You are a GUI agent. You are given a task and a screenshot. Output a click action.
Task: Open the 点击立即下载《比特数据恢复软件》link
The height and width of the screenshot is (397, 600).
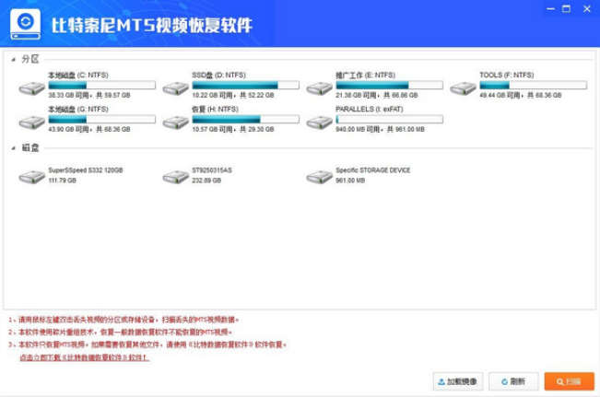click(84, 357)
